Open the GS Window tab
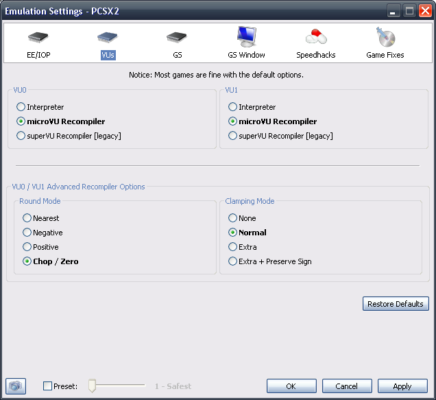This screenshot has height=400, width=436. point(246,43)
